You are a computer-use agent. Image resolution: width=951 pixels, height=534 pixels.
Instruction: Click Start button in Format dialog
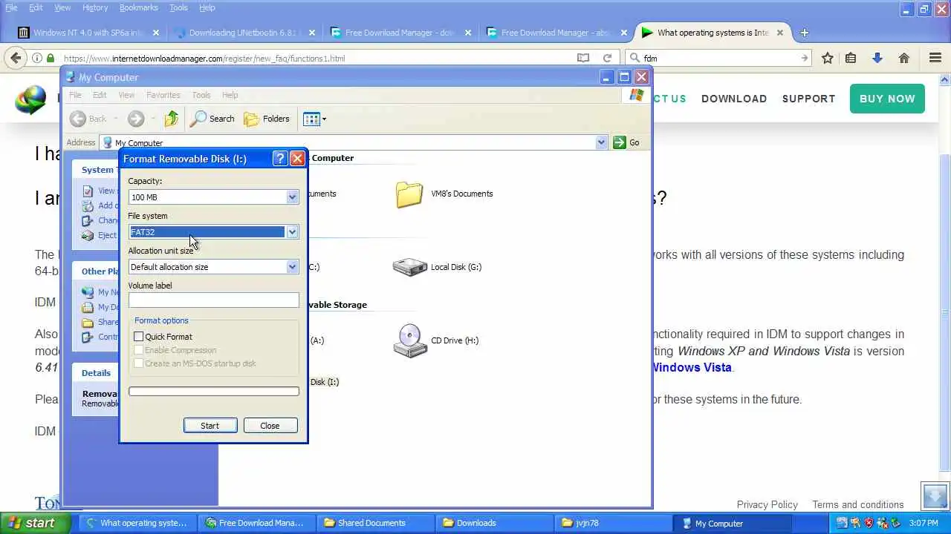pos(210,426)
